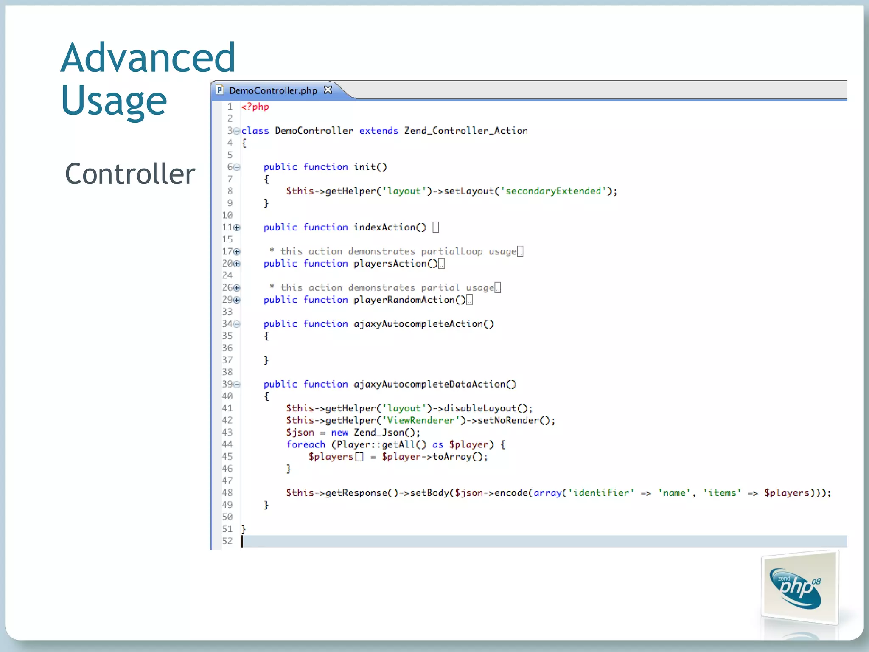Image resolution: width=869 pixels, height=652 pixels.
Task: Click the folded-code marker after playersAction()
Action: point(441,264)
